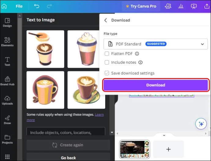Click the Undo arrow icon
Image resolution: width=211 pixels, height=161 pixels.
coord(37,6)
